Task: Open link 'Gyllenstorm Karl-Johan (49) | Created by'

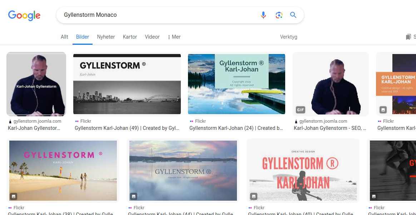Action: 127,128
